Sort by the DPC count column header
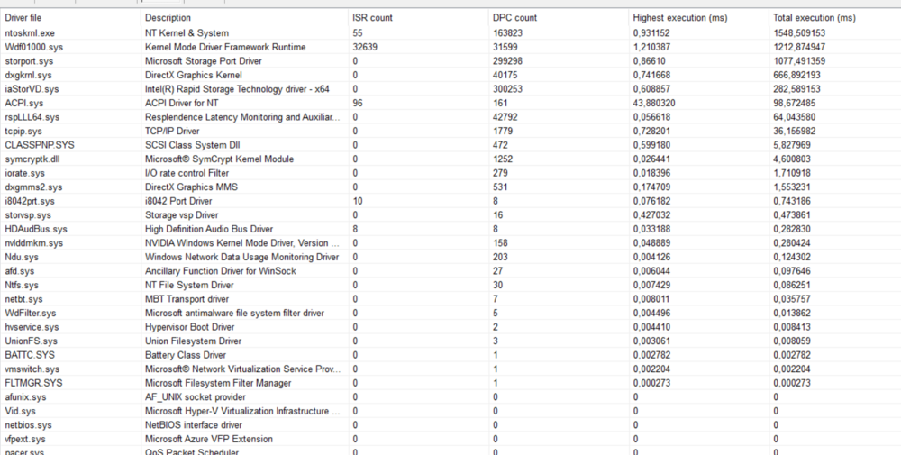This screenshot has width=901, height=455. pos(514,18)
